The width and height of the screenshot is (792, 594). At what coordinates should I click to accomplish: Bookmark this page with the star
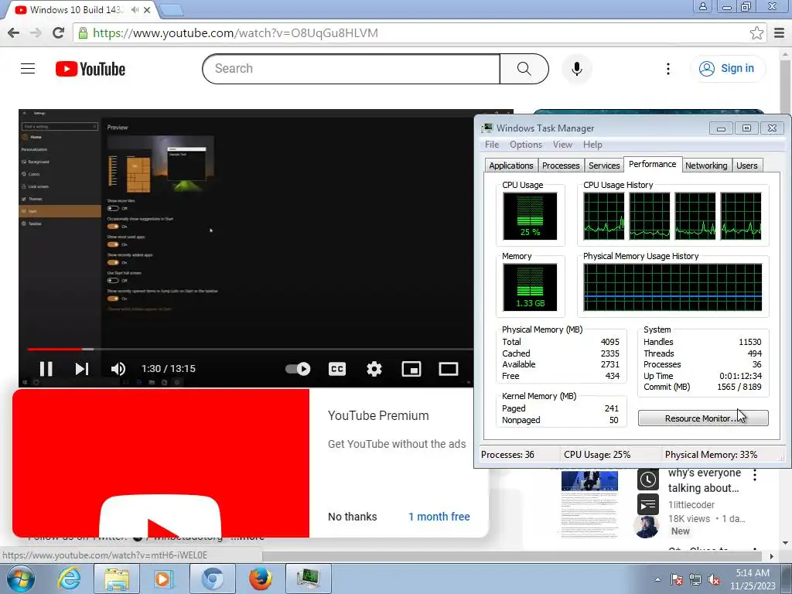click(x=756, y=32)
